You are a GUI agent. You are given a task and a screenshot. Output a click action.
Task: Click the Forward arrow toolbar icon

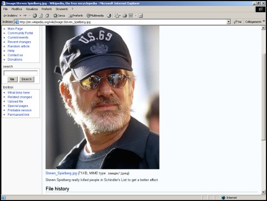point(25,16)
